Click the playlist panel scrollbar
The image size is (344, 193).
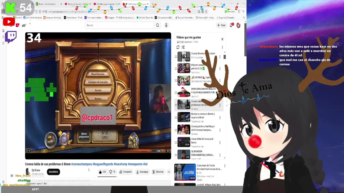tap(224, 57)
